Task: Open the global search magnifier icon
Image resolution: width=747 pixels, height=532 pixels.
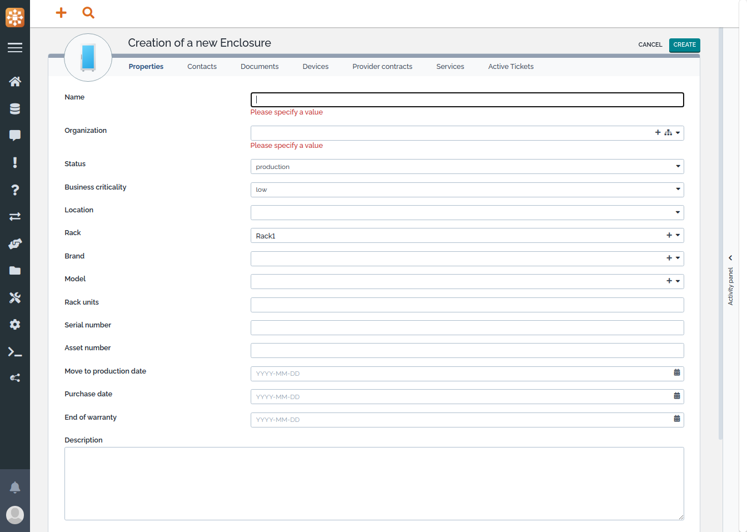Action: (88, 13)
